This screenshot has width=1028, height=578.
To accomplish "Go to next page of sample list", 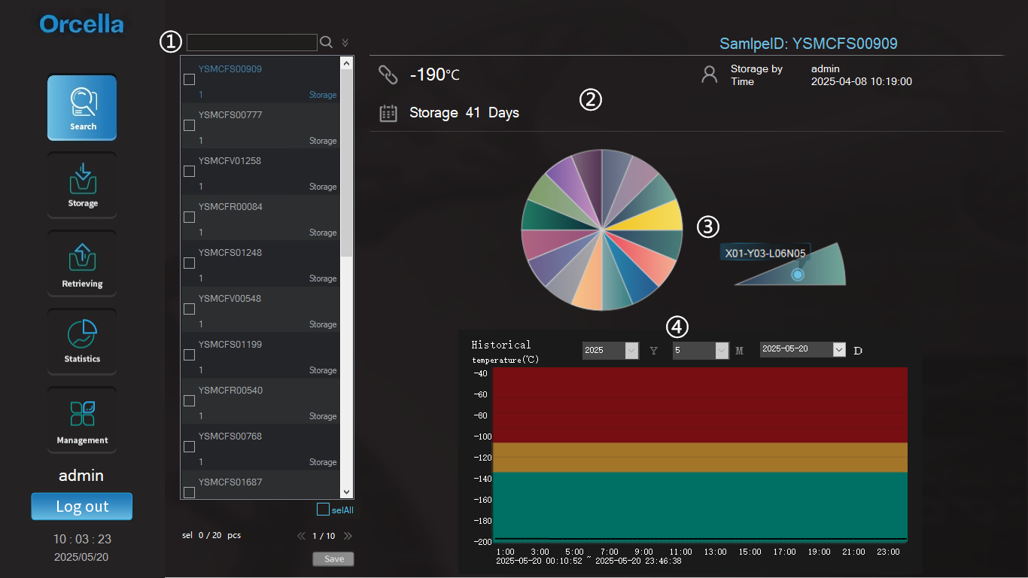I will coord(348,536).
